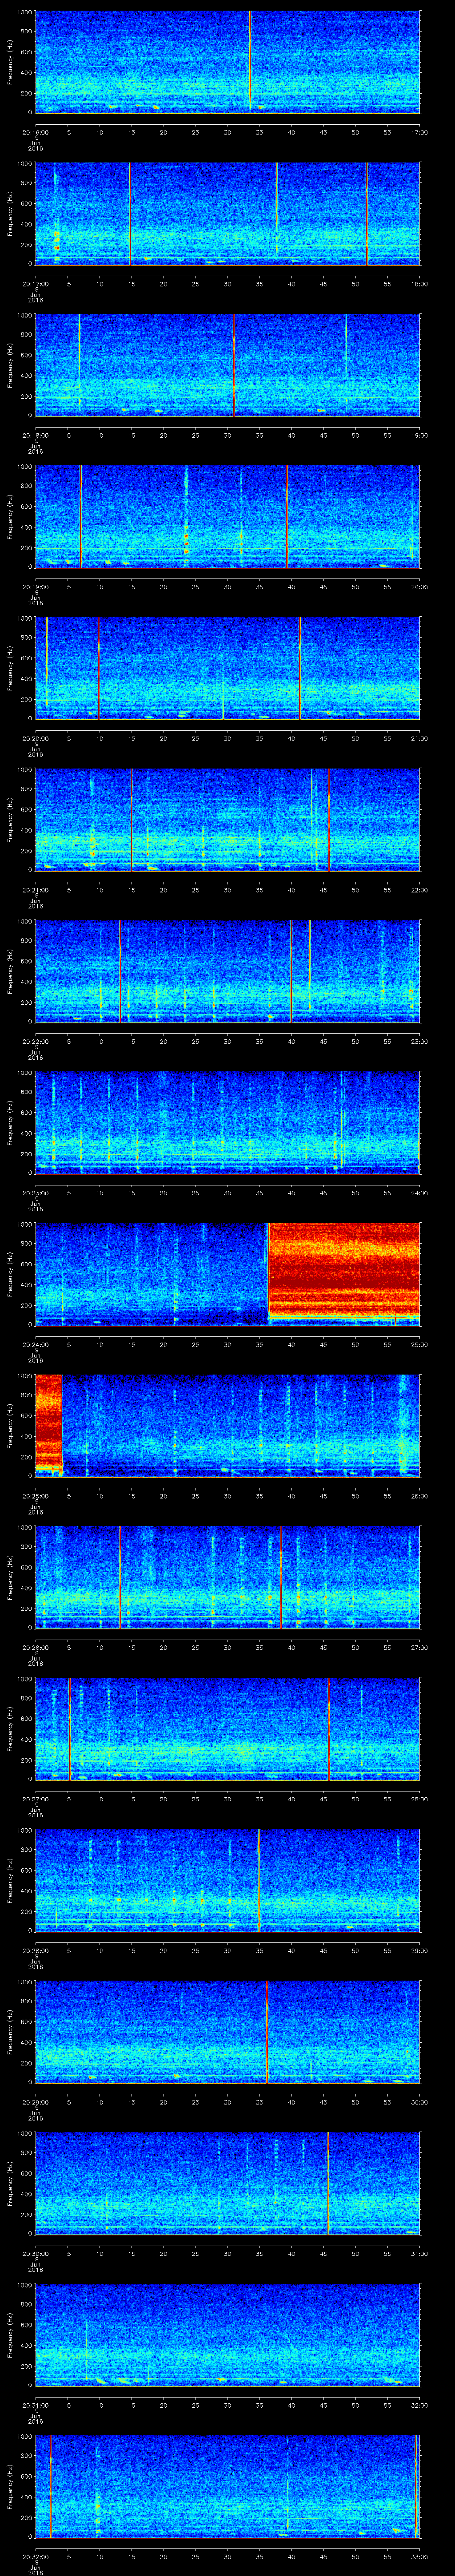Click the "33:00" end time label
Image resolution: width=455 pixels, height=2576 pixels.
[419, 2556]
